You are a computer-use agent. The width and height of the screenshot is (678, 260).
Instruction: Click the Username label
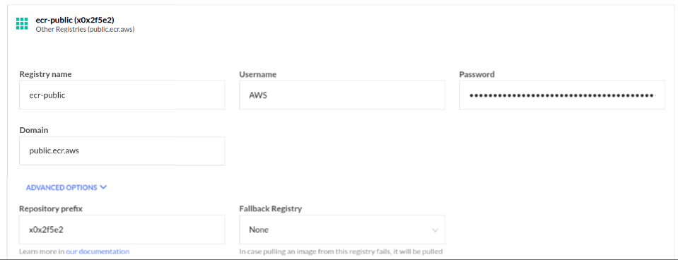(258, 74)
